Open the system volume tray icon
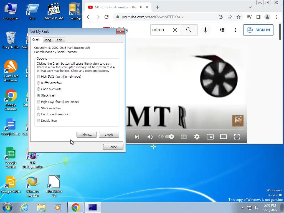 pos(256,208)
